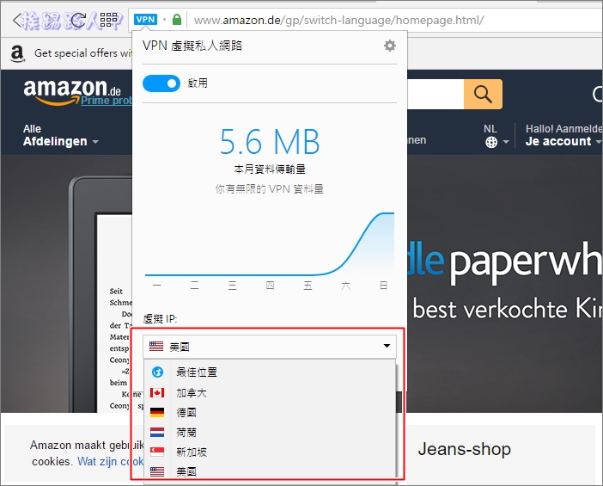
Task: Select 荷蘭 Netherlands location
Action: coord(269,433)
